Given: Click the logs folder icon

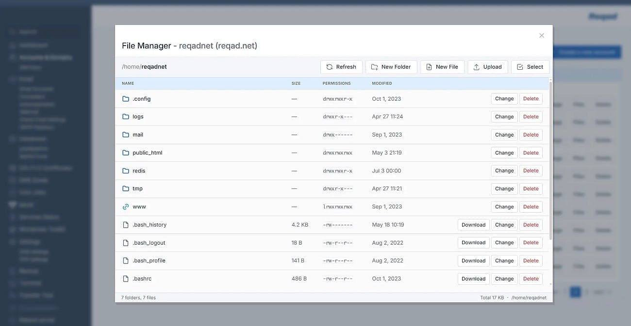Looking at the screenshot, I should tap(126, 117).
